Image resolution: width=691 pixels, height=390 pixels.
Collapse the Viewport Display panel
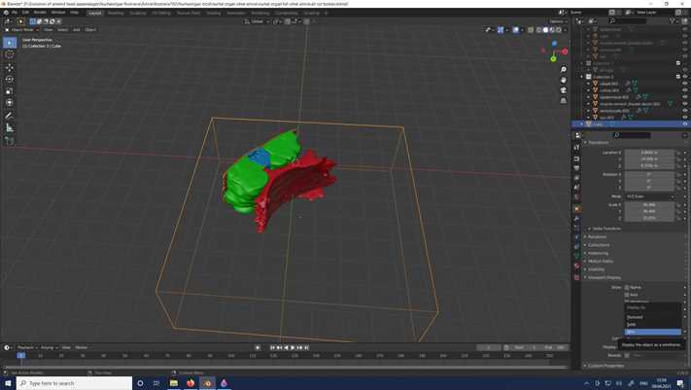[605, 277]
